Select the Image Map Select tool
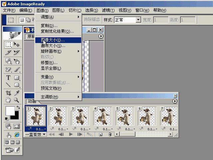Viewport: 213px width, 160px height. coord(17,61)
